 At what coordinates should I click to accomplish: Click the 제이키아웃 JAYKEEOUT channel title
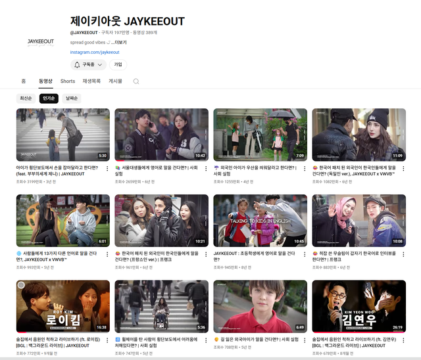[x=128, y=21]
